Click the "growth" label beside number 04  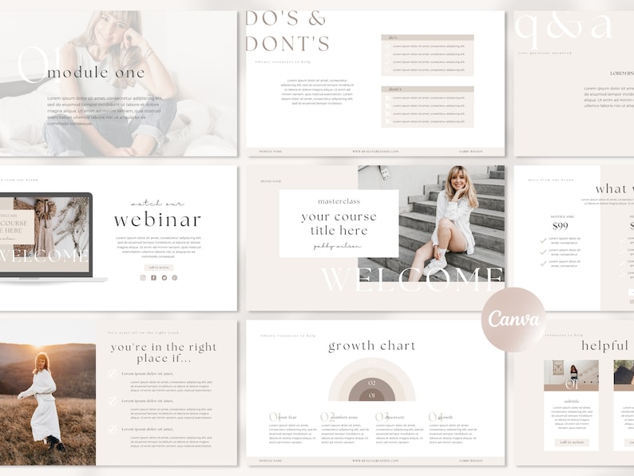446,417
